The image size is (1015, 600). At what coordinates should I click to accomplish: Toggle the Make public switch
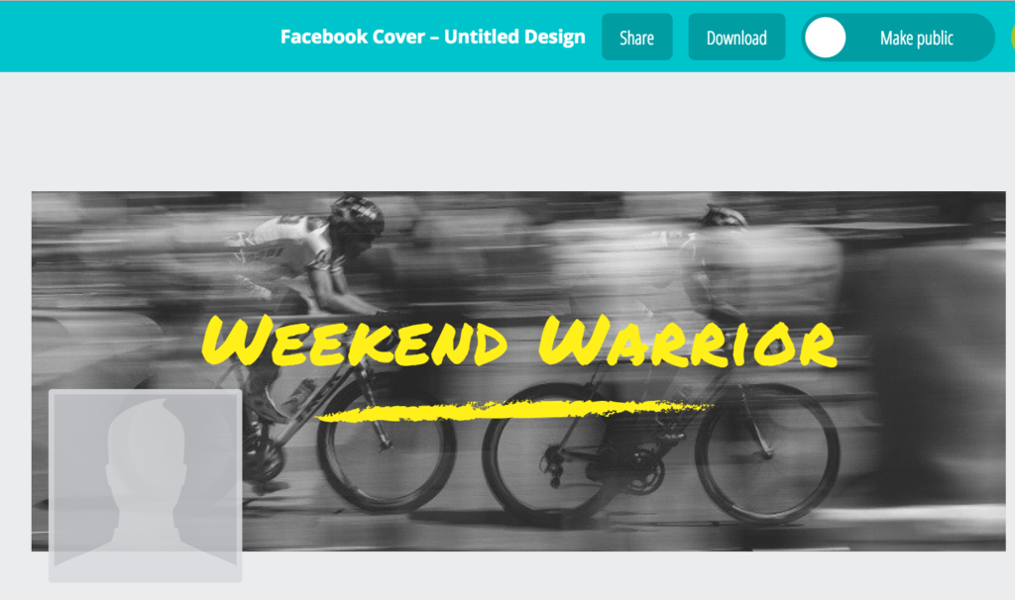tap(898, 38)
